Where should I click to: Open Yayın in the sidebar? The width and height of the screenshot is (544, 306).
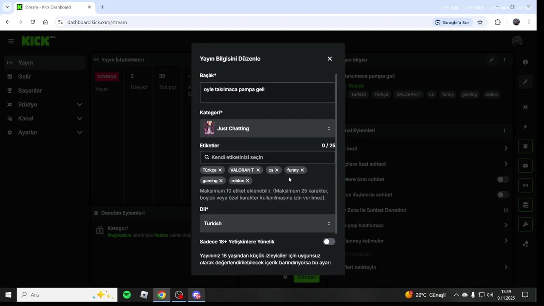45,62
